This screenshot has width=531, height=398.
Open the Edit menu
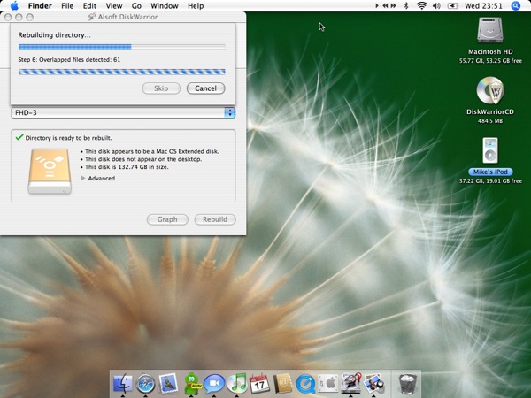pos(91,6)
